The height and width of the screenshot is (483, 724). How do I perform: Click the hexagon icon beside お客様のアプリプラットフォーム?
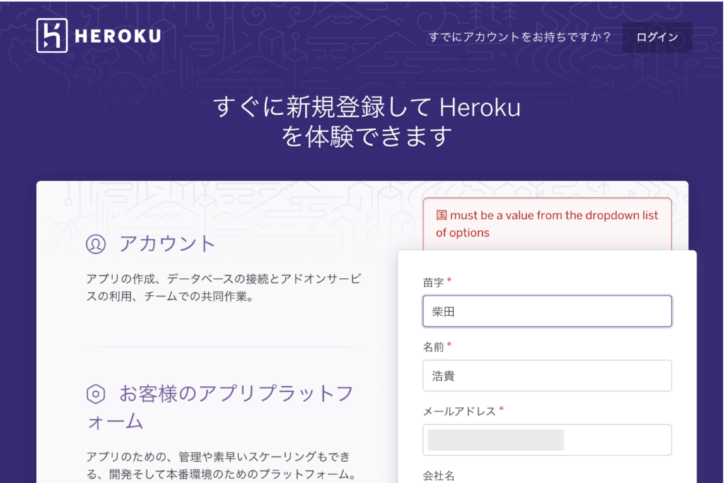pos(95,394)
